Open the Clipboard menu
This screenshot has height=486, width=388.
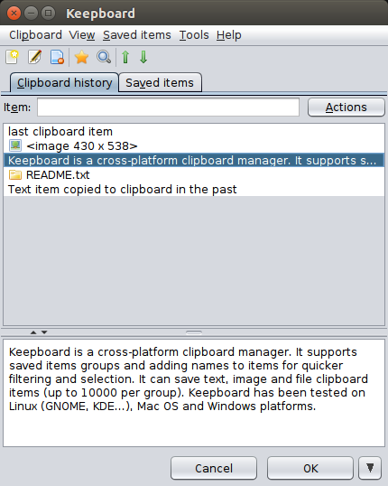[35, 35]
